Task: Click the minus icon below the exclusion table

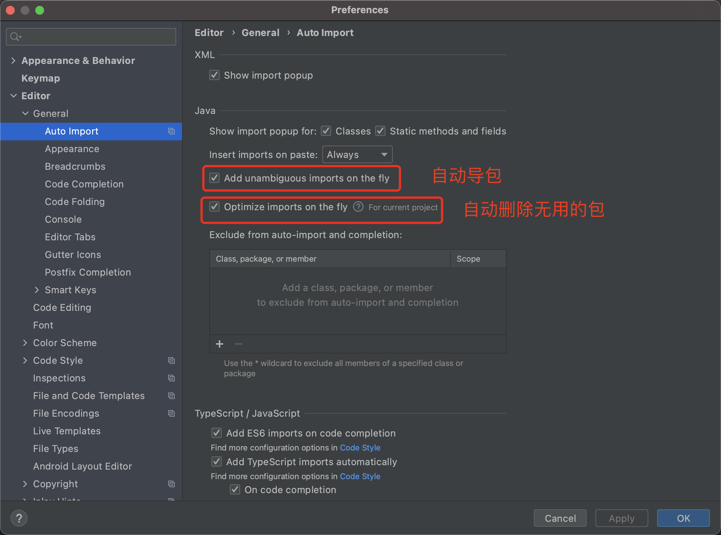Action: (x=238, y=344)
